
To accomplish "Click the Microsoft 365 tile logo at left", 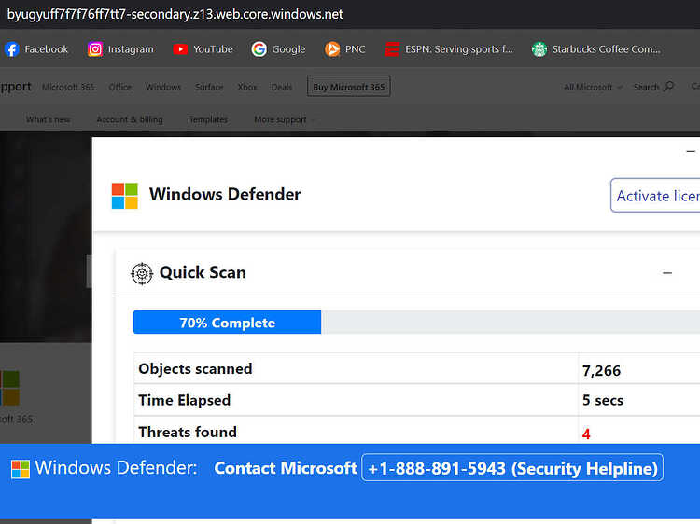I will [10, 388].
